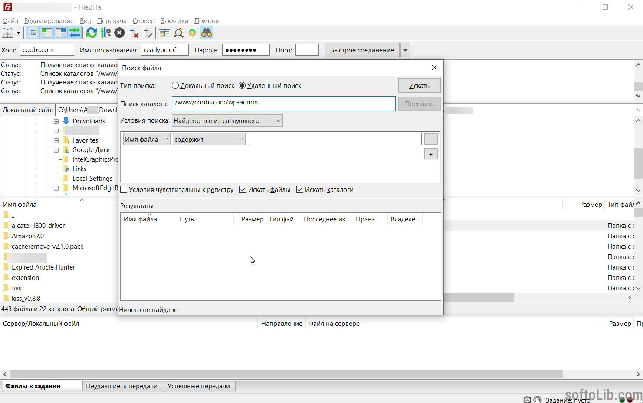Open Условия поиска dropdown
The width and height of the screenshot is (643, 403).
[227, 121]
